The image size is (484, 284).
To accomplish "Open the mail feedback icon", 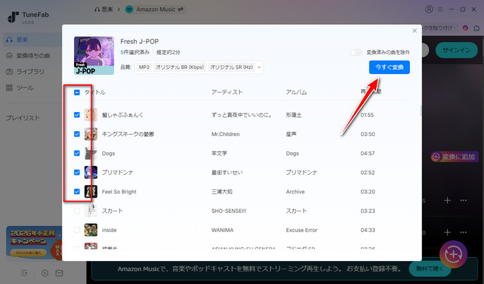I will tap(59, 273).
